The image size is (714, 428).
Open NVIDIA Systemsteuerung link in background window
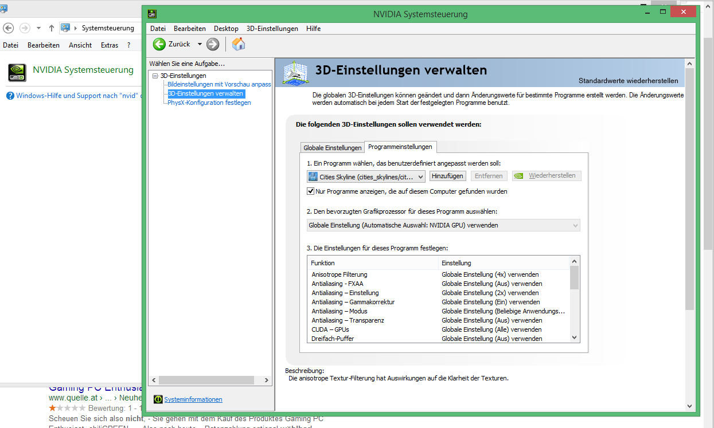click(83, 70)
